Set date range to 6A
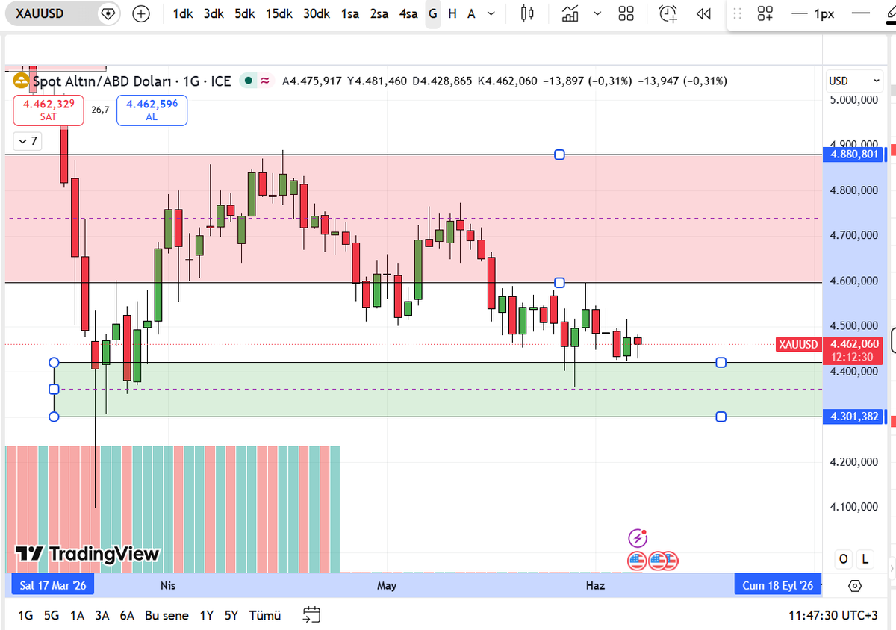Viewport: 896px width, 630px height. pos(127,616)
